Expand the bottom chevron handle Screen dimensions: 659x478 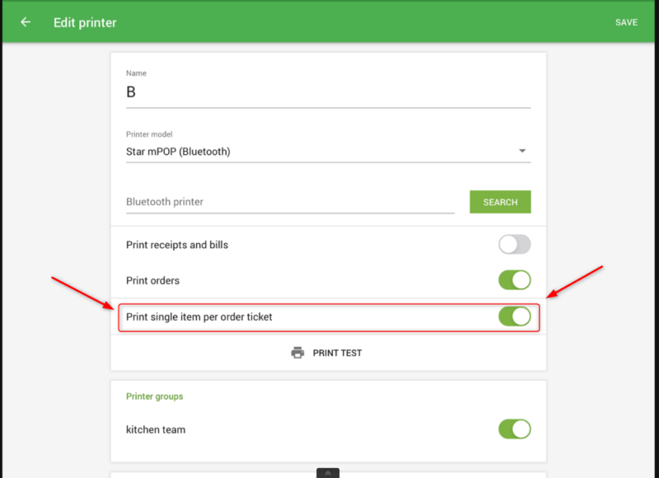coord(328,473)
